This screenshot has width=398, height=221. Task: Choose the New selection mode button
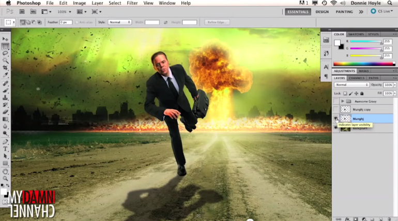click(x=23, y=22)
